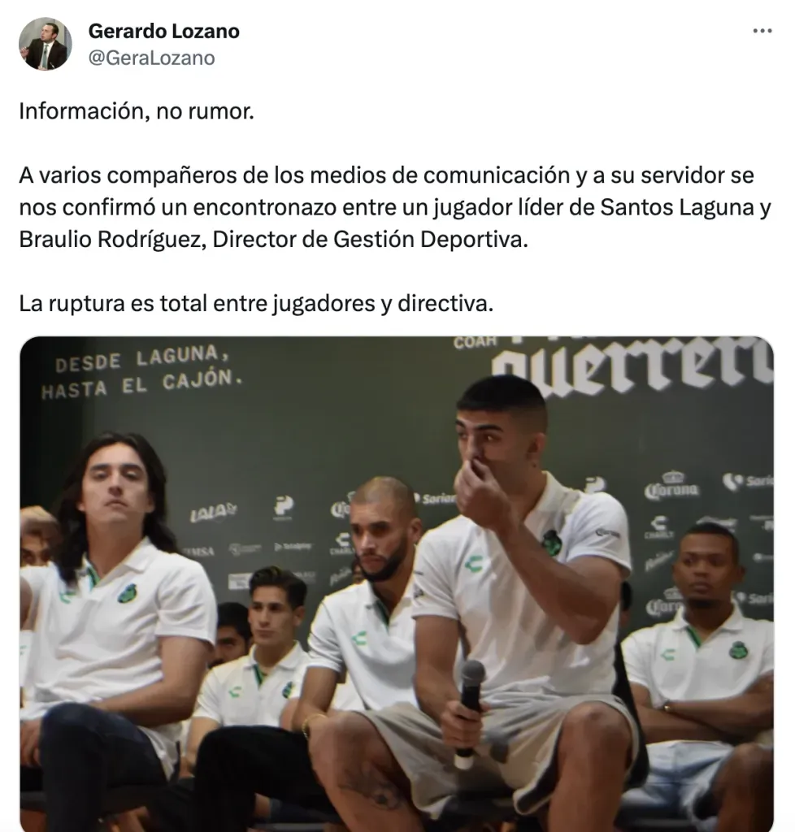
Task: Click Gerardo Lozano's profile avatar
Action: 45,44
